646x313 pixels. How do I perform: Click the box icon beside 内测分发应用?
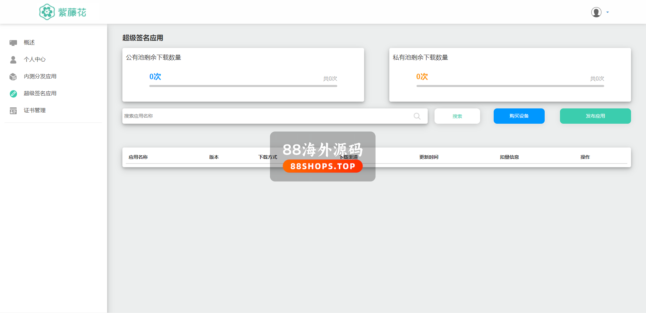coord(13,77)
